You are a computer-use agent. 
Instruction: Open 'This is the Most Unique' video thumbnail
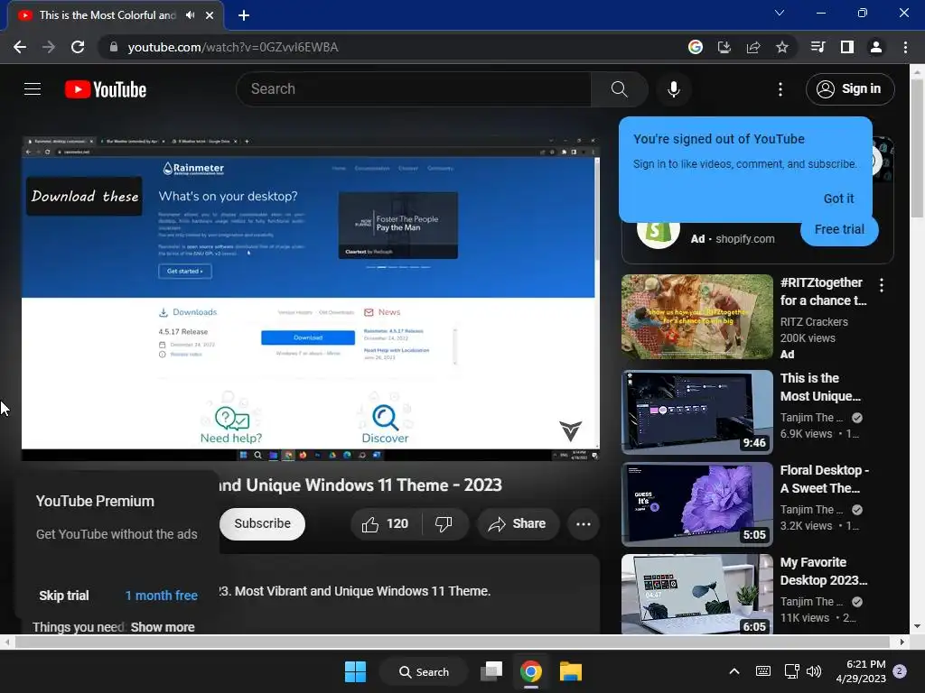pos(696,411)
